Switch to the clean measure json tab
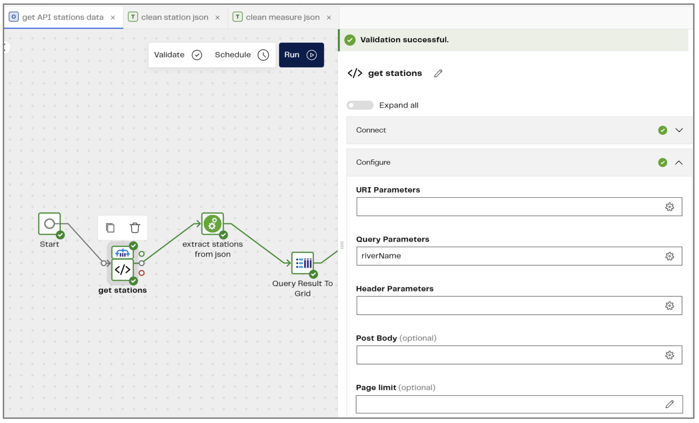The height and width of the screenshot is (423, 699). (282, 16)
